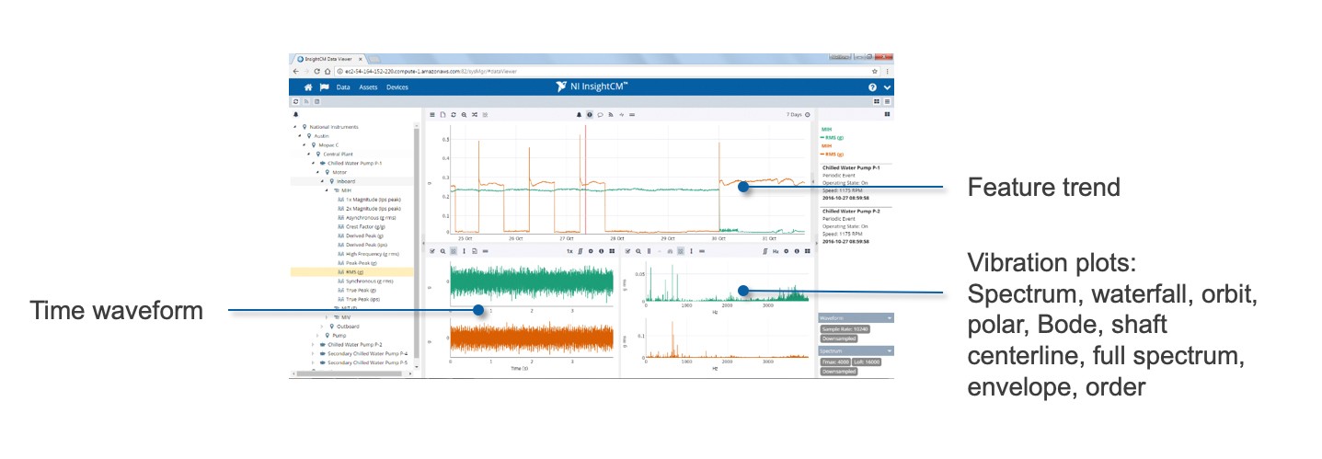Click the feed icon below the nav bar
The width and height of the screenshot is (1322, 459).
(305, 101)
